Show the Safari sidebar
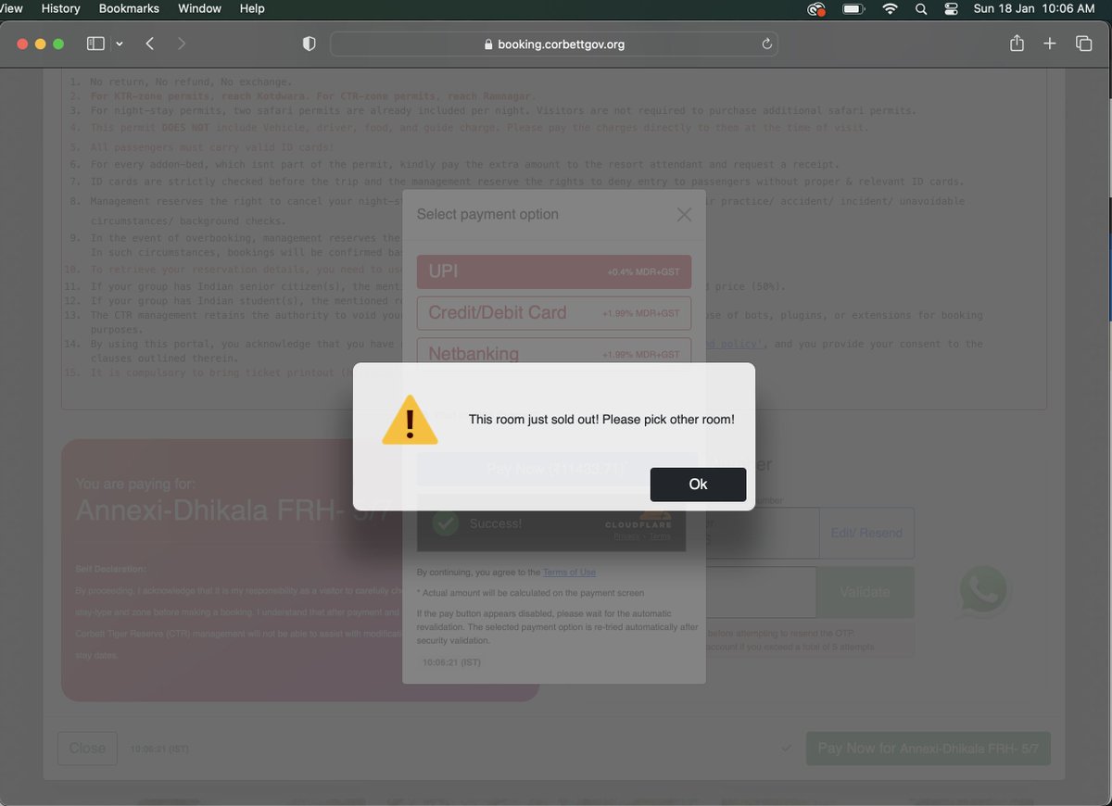The image size is (1112, 806). click(95, 44)
